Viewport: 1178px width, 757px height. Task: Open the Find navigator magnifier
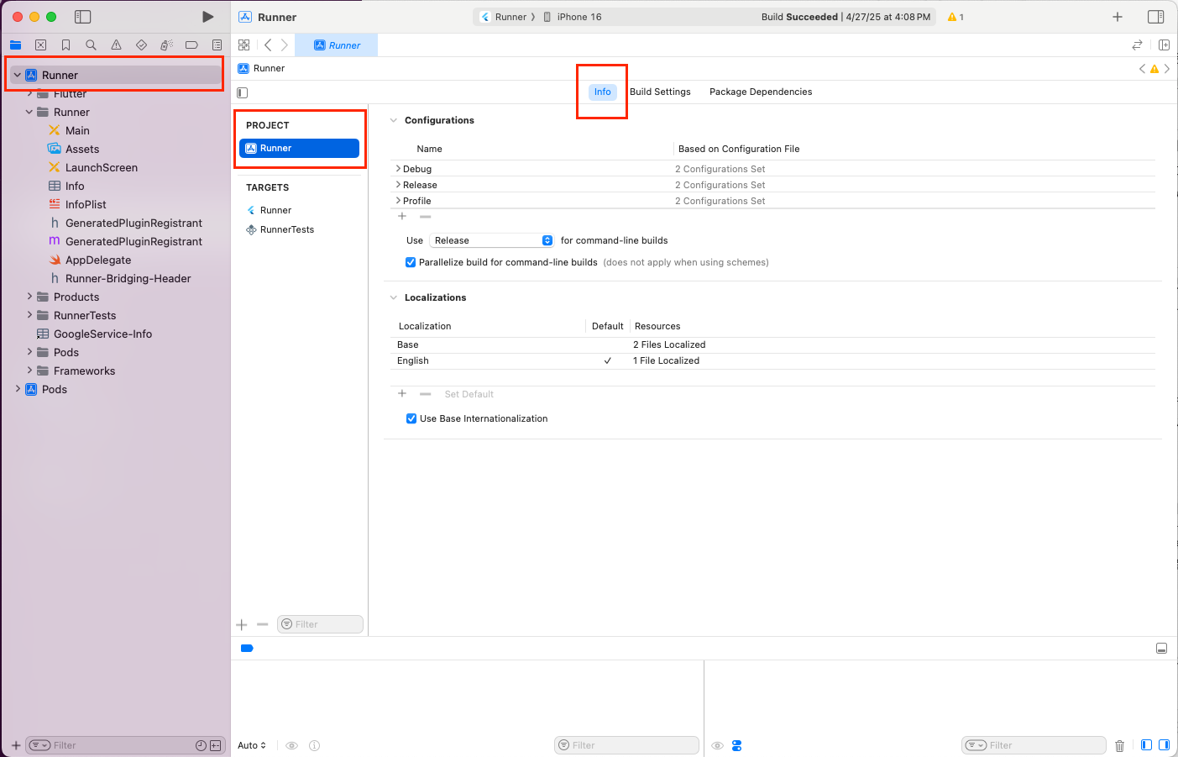click(x=91, y=45)
